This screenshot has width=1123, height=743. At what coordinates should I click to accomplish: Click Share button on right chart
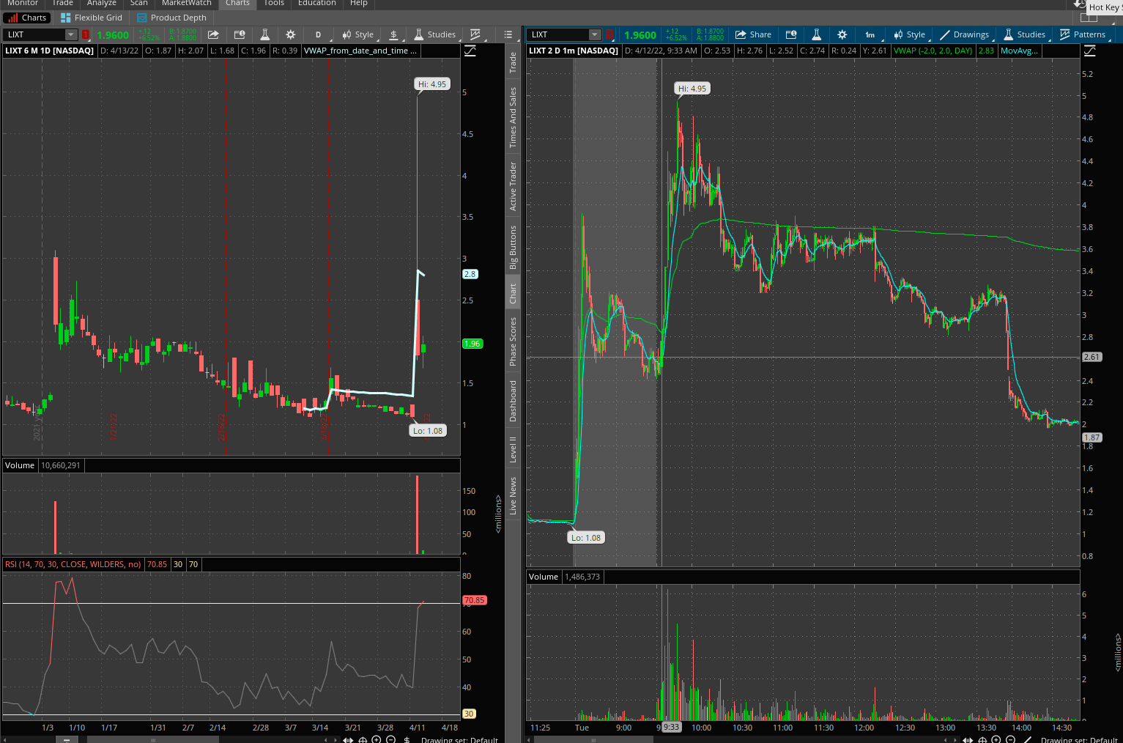click(x=753, y=34)
